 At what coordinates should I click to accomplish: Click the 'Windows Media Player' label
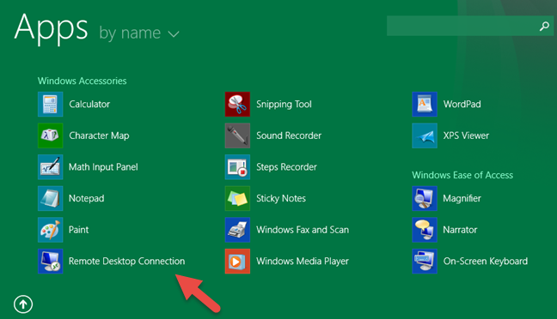303,262
